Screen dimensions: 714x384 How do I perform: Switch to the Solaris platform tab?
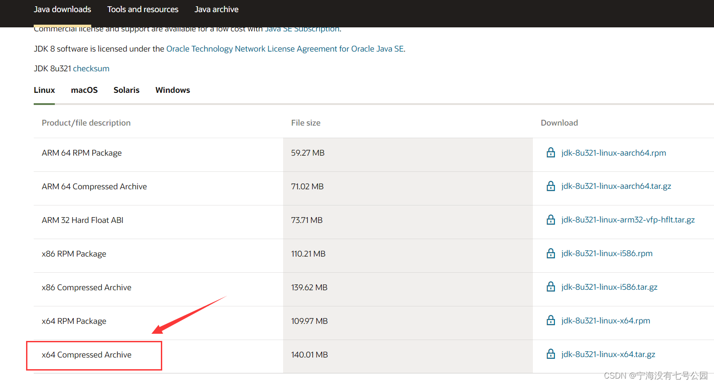tap(127, 90)
